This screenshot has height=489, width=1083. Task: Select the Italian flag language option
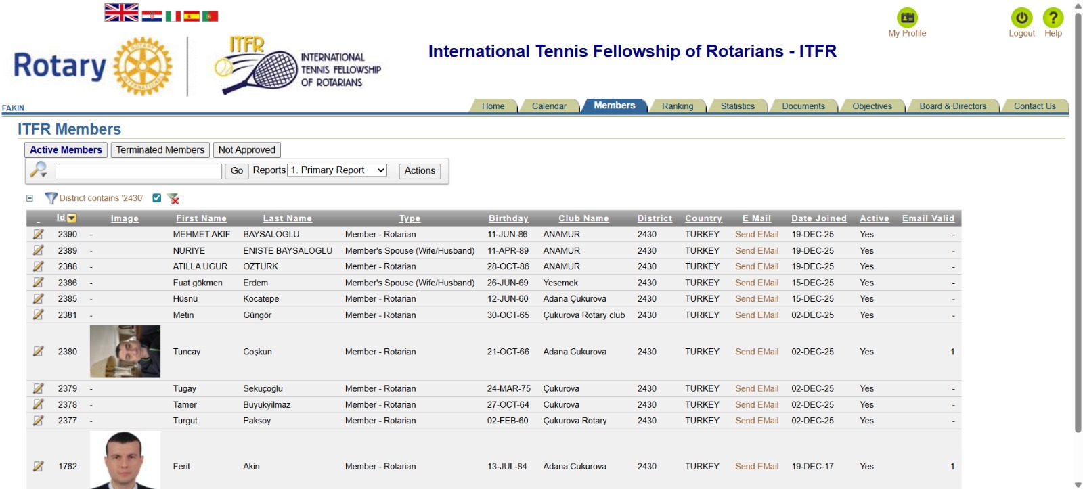(x=173, y=16)
